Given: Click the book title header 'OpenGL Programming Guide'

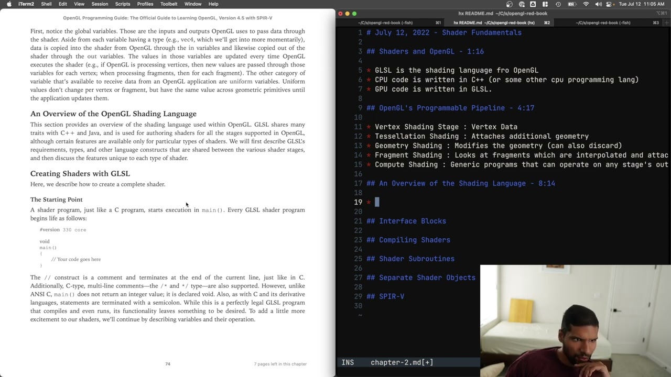Looking at the screenshot, I should pos(168,18).
